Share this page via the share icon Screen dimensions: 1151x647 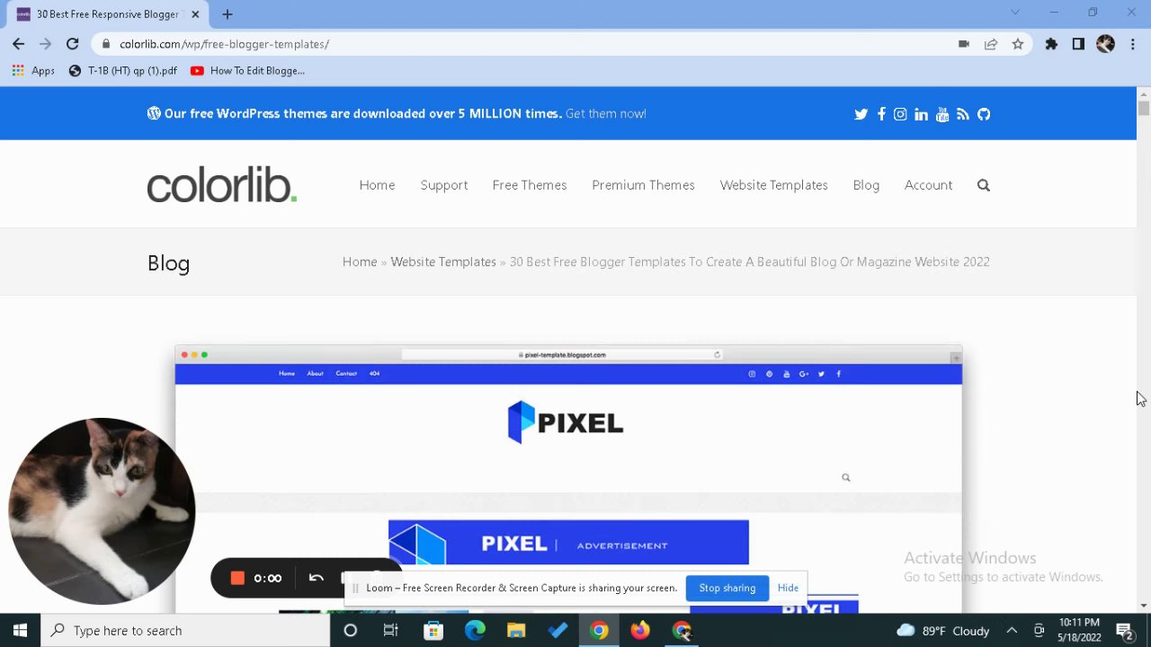tap(991, 44)
